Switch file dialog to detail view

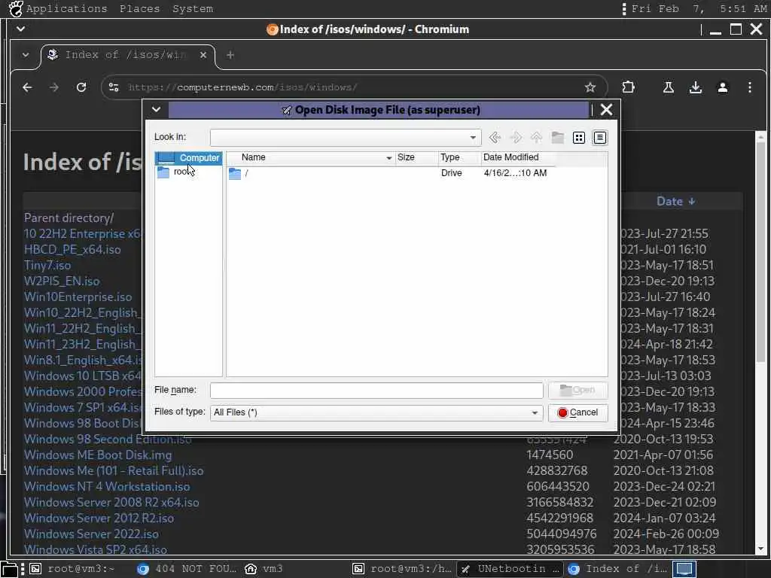pos(600,138)
